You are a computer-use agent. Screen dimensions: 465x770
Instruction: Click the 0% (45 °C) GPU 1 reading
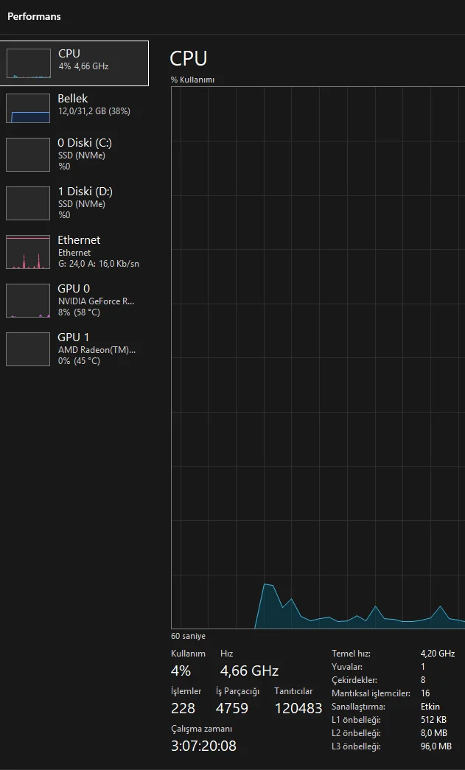pos(79,361)
